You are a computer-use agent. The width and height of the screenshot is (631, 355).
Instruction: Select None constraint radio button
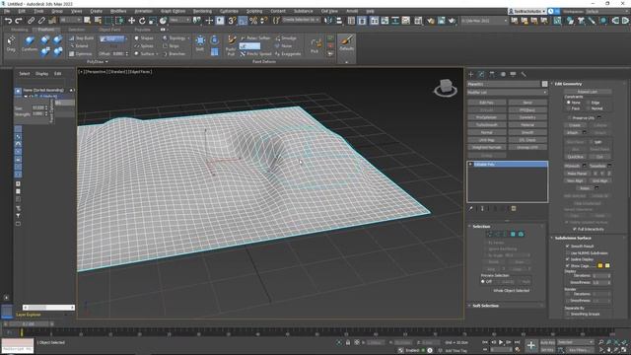point(569,103)
